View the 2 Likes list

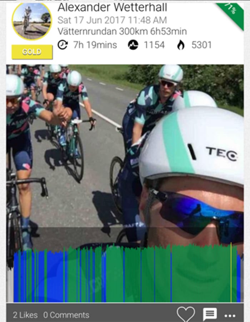[x=25, y=315]
